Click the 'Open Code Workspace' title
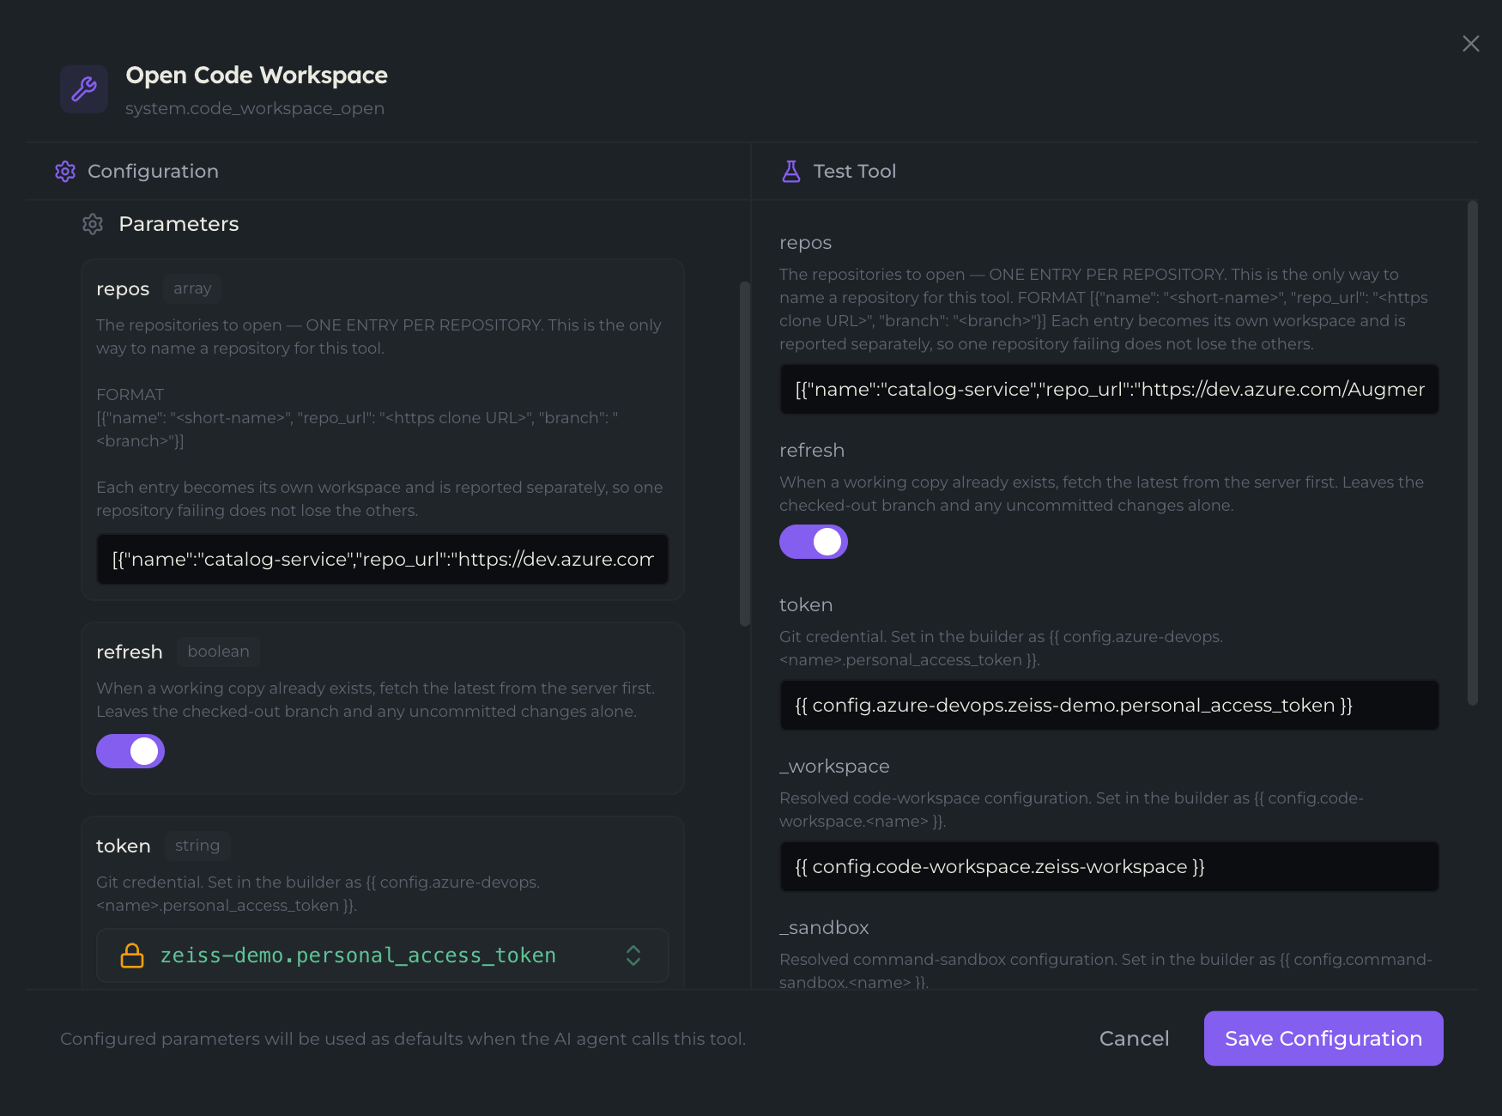This screenshot has width=1502, height=1116. 257,76
